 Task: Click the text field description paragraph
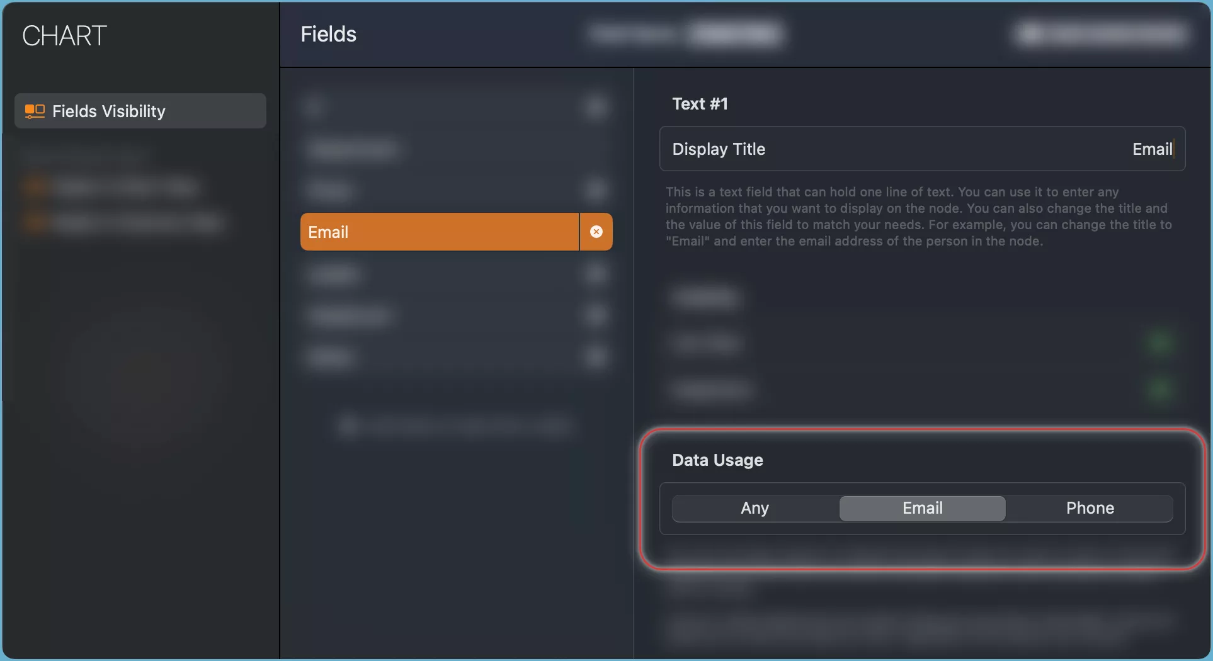pyautogui.click(x=918, y=217)
